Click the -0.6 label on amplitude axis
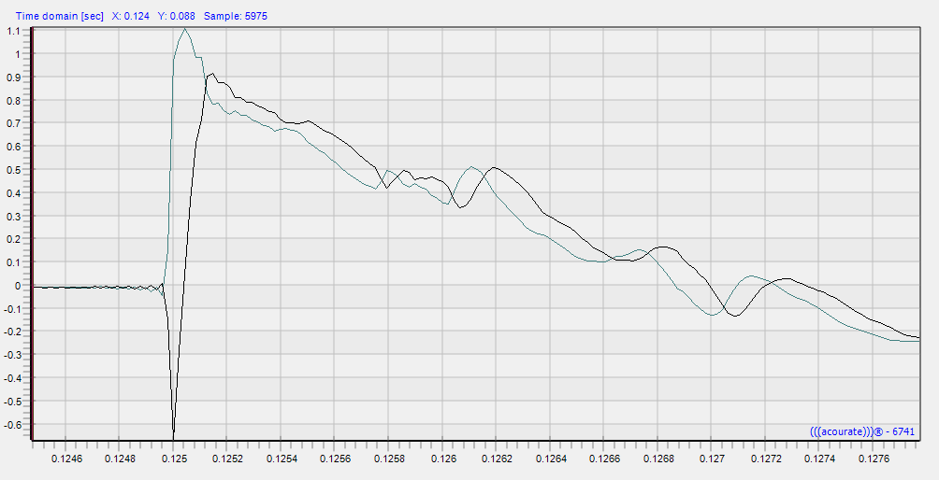The height and width of the screenshot is (480, 939). click(x=11, y=426)
